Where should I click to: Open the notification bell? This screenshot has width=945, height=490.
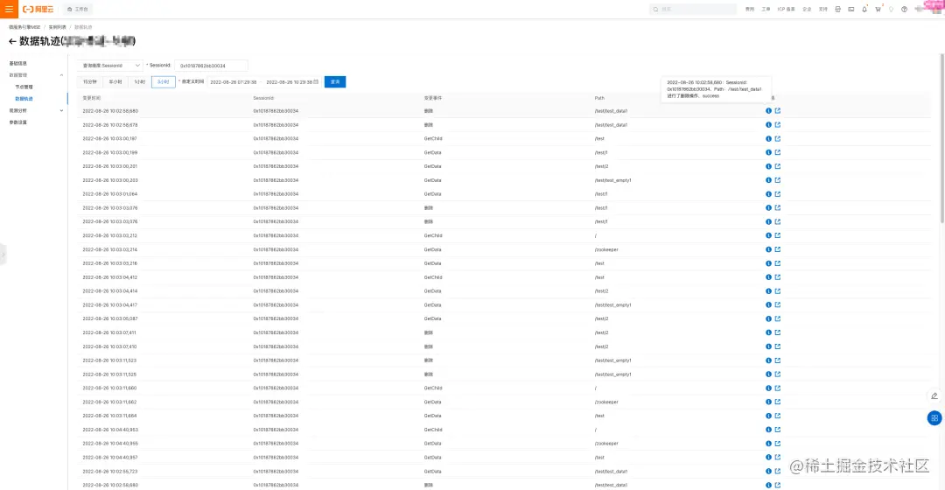click(x=864, y=9)
